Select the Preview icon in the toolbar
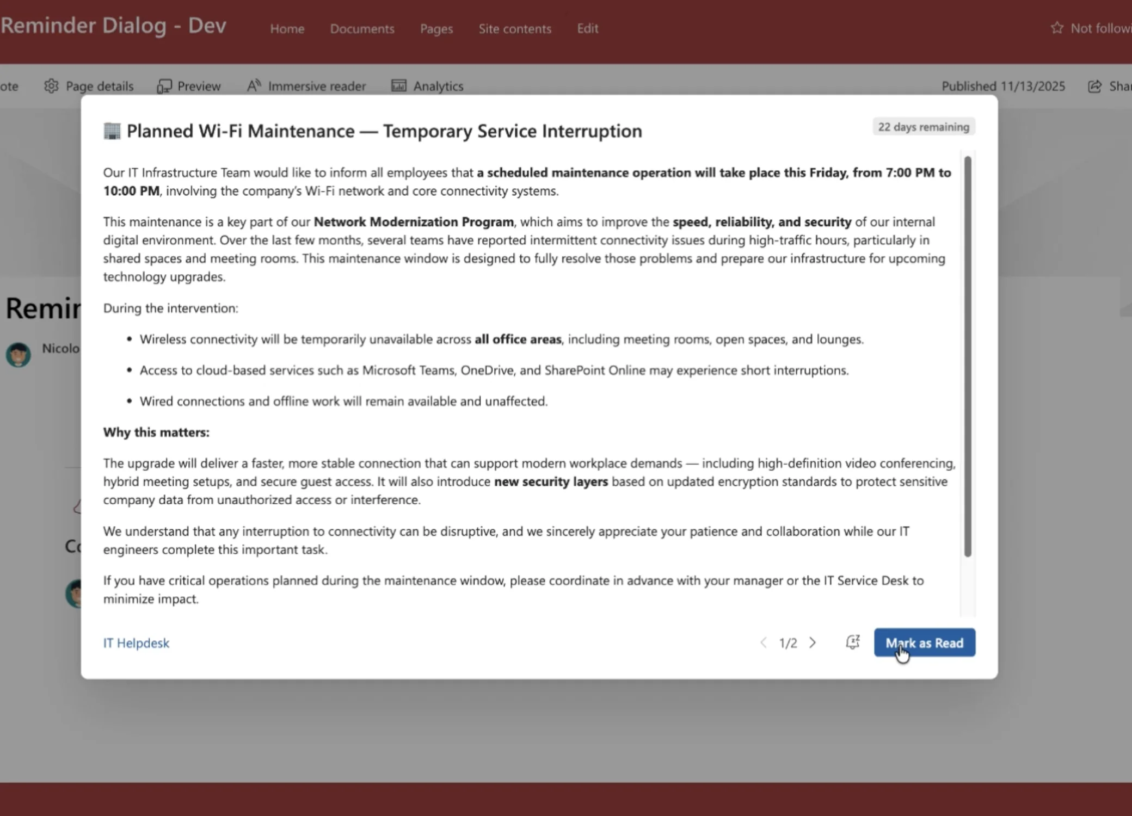Viewport: 1132px width, 816px height. 188,85
